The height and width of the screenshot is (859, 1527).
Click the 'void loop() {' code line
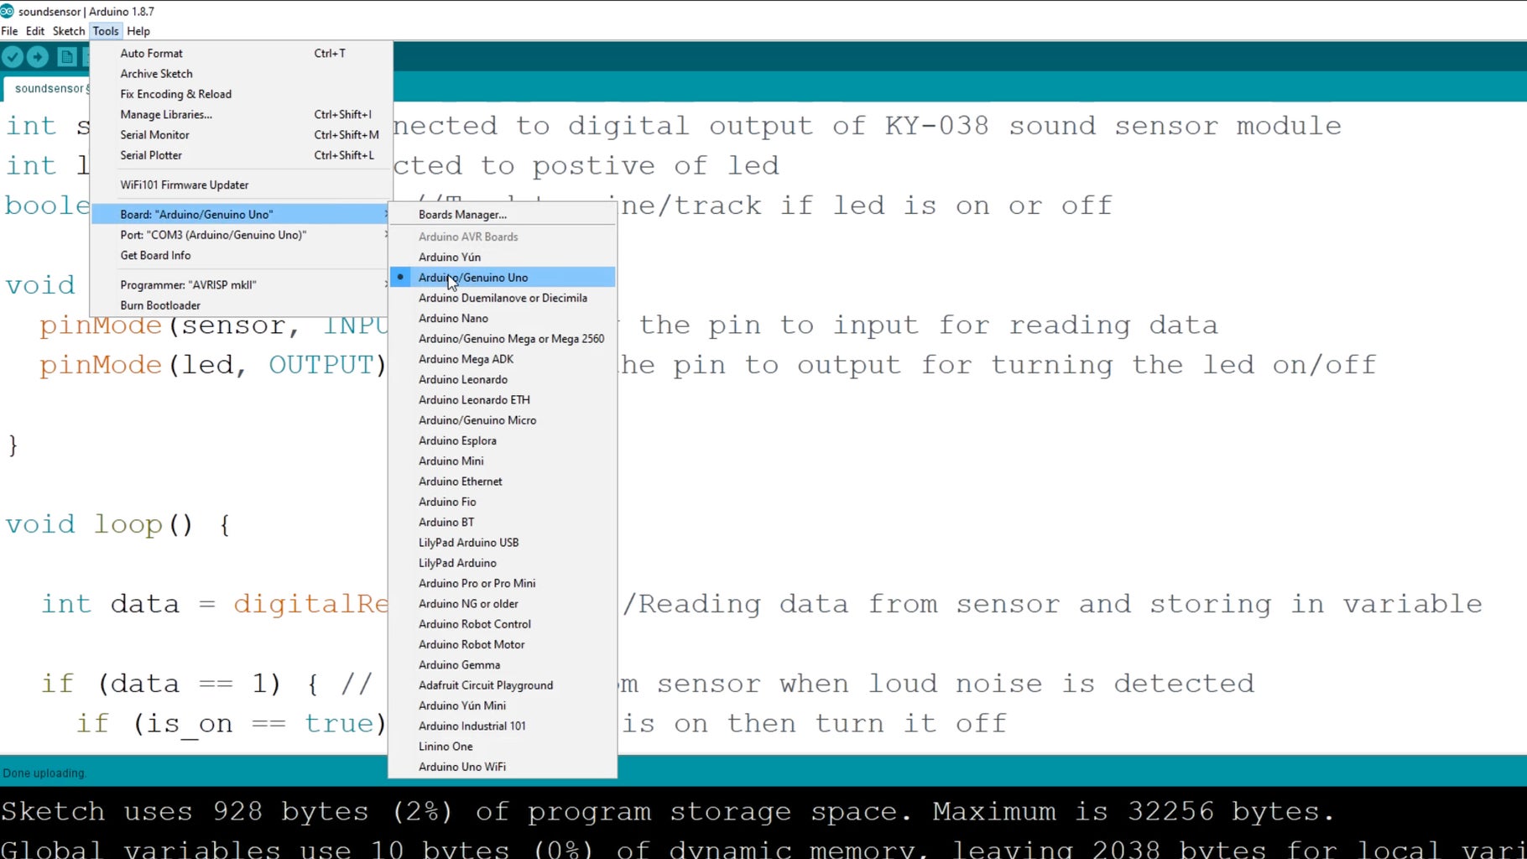[x=117, y=525]
